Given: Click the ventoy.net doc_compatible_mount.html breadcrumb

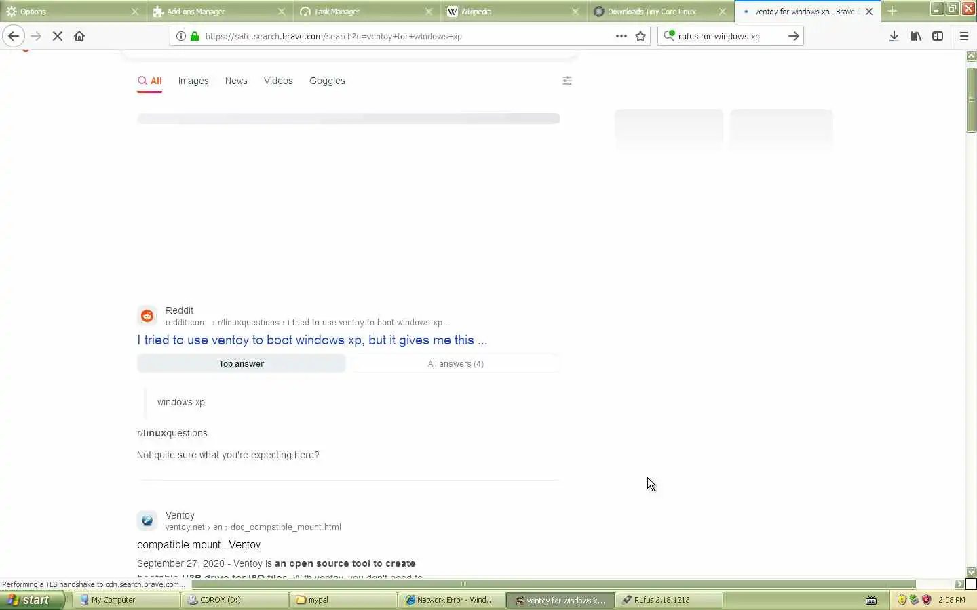Looking at the screenshot, I should (253, 527).
